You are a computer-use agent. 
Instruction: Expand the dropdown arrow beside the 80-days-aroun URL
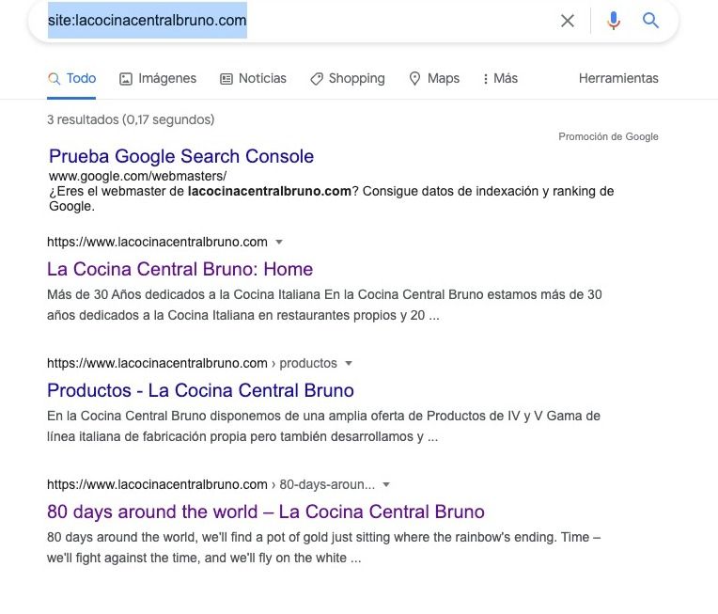point(386,485)
